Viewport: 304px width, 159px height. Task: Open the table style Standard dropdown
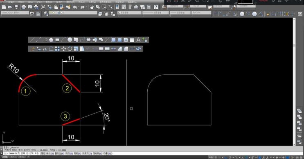click(221, 7)
